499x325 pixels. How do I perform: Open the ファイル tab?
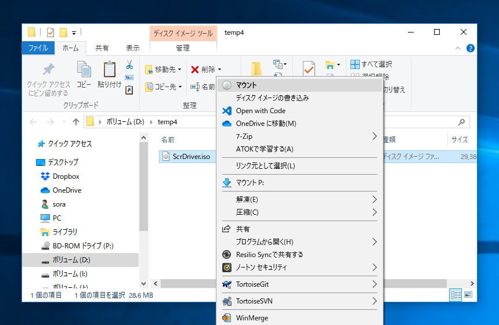(x=38, y=48)
